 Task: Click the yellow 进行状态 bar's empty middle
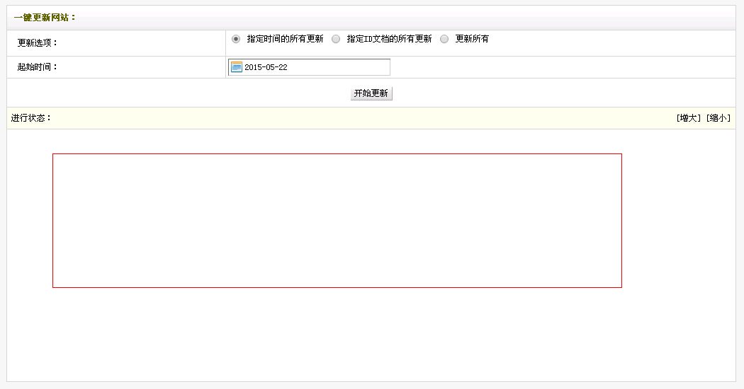point(354,118)
